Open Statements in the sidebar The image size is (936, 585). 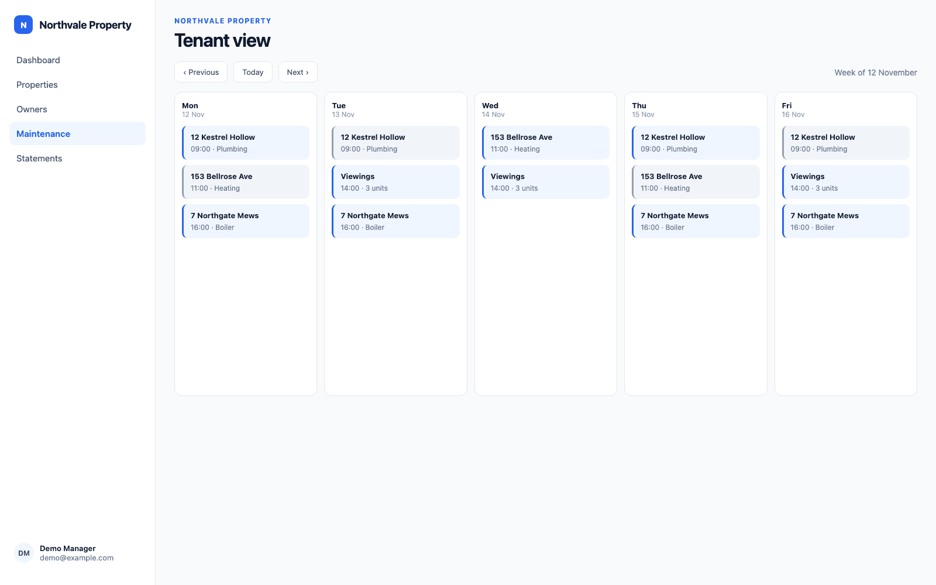(x=77, y=159)
